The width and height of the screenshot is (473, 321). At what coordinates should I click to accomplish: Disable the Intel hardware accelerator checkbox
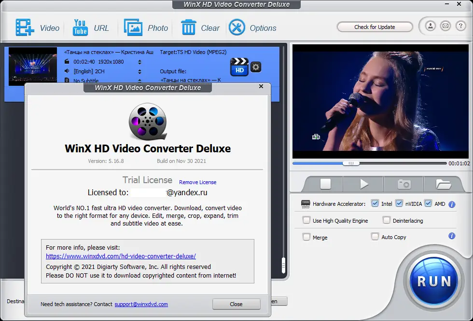tap(375, 203)
